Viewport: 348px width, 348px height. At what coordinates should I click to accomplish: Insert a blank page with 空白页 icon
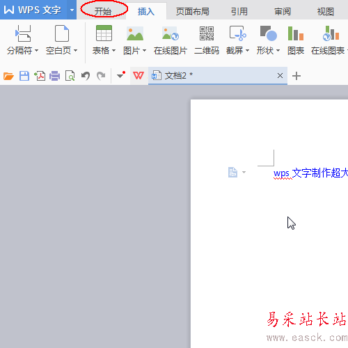(x=62, y=33)
